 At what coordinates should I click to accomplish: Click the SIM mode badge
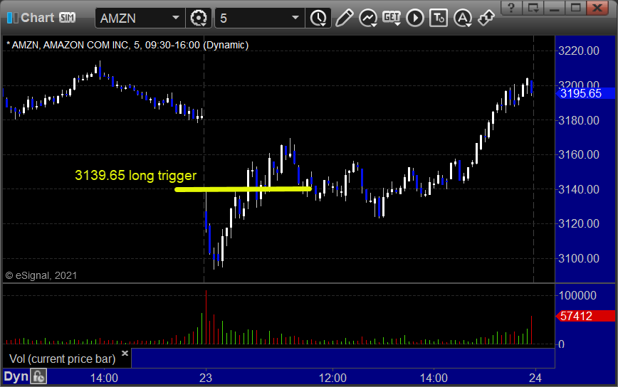coord(67,17)
